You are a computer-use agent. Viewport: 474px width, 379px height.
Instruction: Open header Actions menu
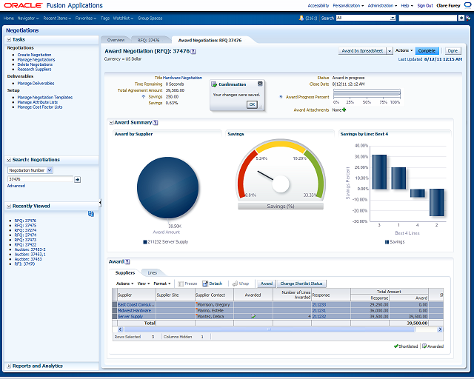click(x=404, y=50)
